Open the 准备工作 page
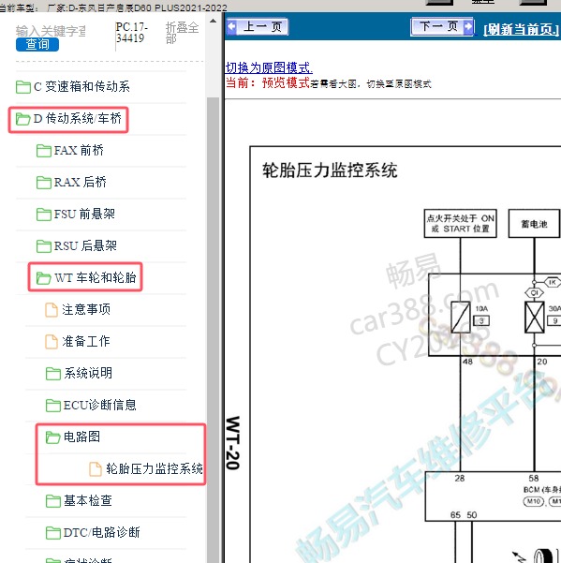This screenshot has width=561, height=563. point(86,341)
